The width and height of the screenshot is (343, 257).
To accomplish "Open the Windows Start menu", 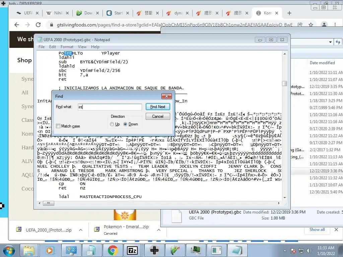I will click(9, 250).
